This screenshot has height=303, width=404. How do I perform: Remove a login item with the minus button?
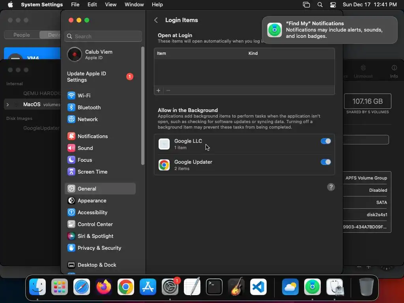point(168,91)
